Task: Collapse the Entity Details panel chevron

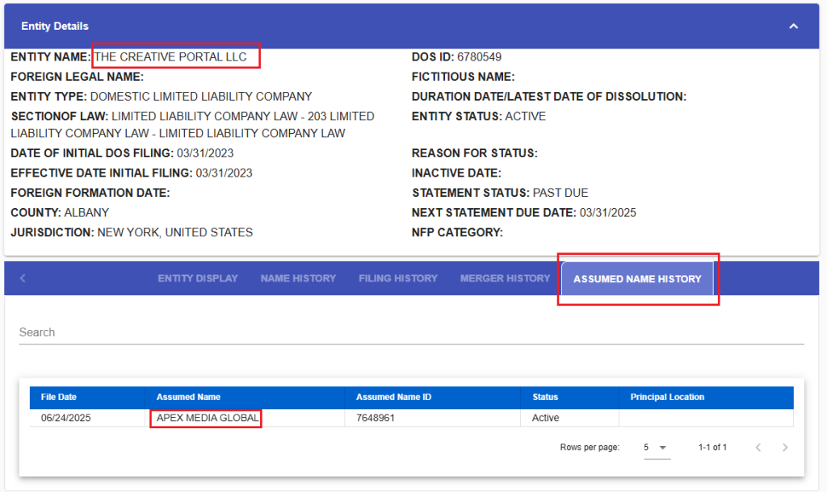Action: click(792, 25)
